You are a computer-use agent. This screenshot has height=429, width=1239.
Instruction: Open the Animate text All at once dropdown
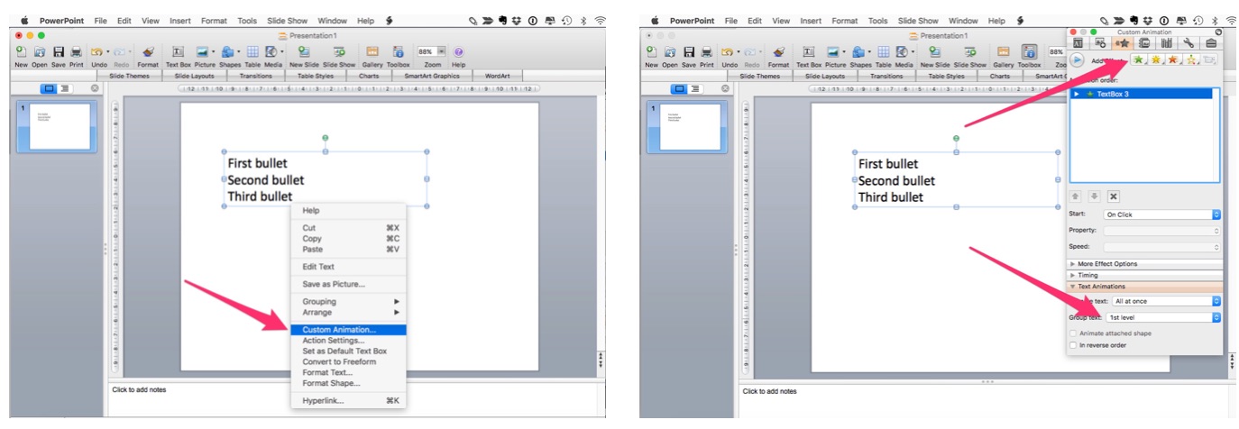tap(1167, 301)
